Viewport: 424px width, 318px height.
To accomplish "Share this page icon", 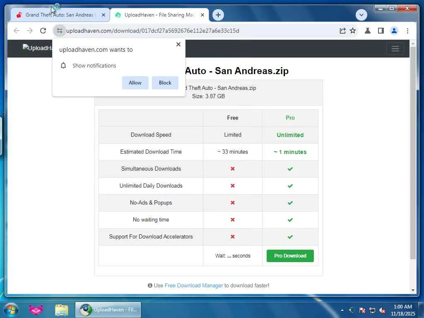I will 342,31.
